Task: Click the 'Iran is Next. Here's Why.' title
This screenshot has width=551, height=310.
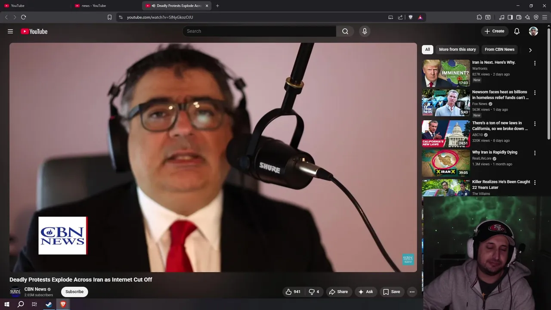Action: click(494, 62)
